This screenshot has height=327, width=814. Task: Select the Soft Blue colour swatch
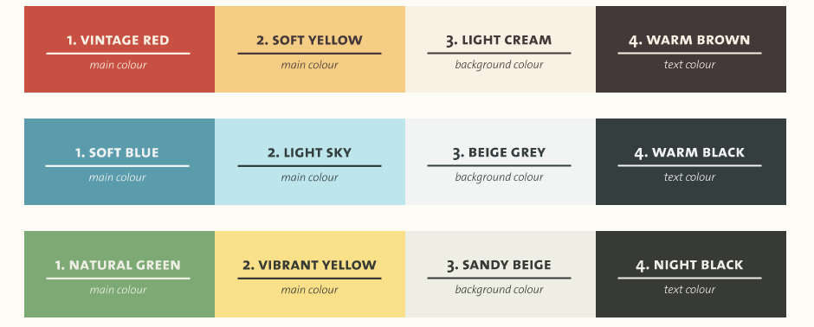(120, 162)
